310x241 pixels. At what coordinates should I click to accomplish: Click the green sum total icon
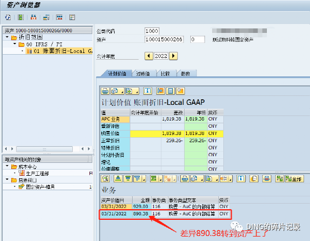pos(154,179)
